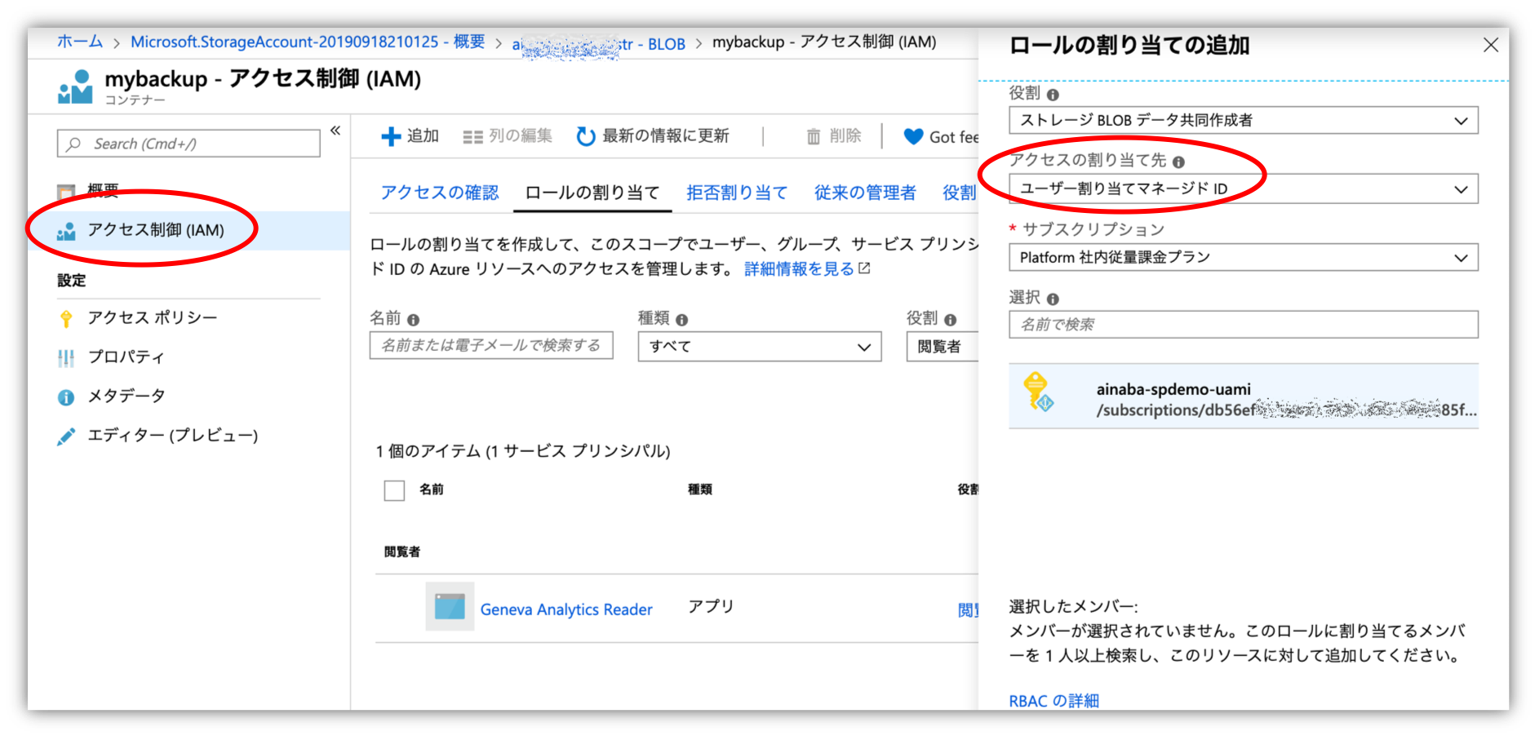Screen dimensions: 1535x736
Task: Open Microsoft.StorageAccount-20190918210125 breadcrumb link
Action: (x=308, y=42)
